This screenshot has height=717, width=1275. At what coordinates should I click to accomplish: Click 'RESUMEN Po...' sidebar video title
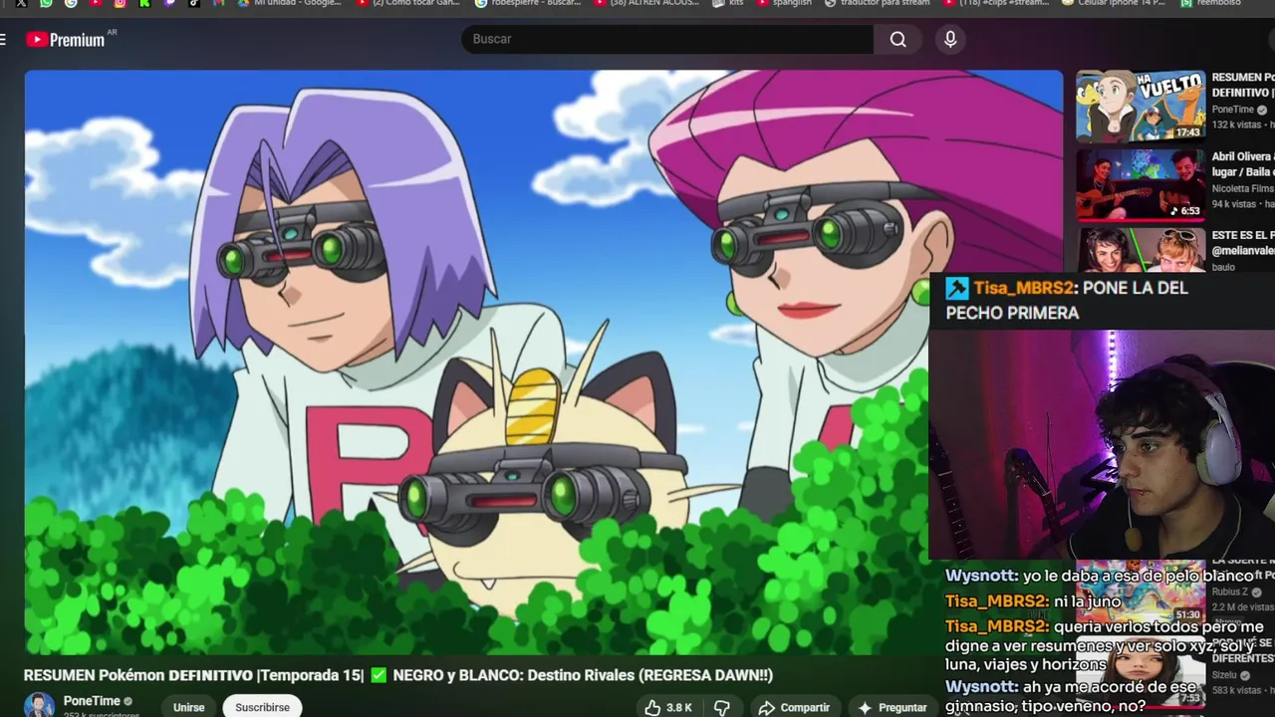[1243, 85]
